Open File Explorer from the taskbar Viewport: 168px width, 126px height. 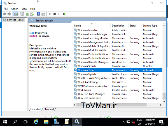46,122
